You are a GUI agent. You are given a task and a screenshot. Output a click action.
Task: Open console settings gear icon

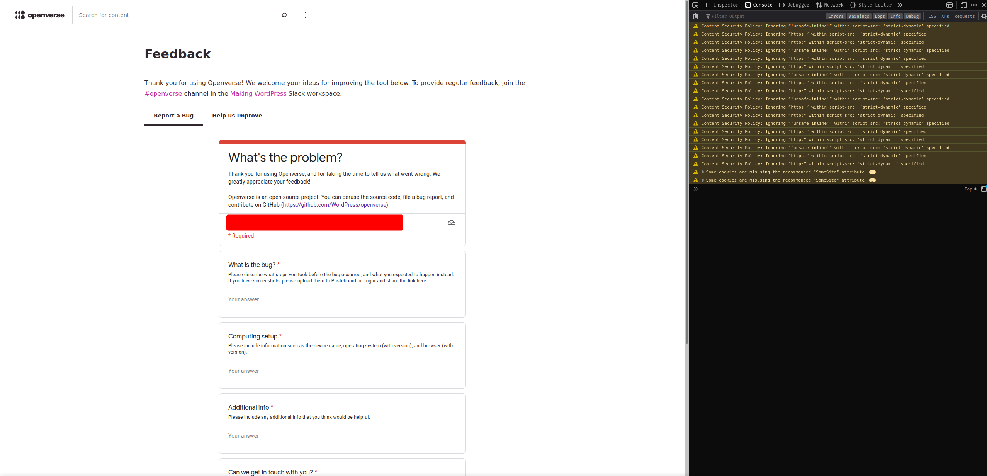tap(984, 16)
